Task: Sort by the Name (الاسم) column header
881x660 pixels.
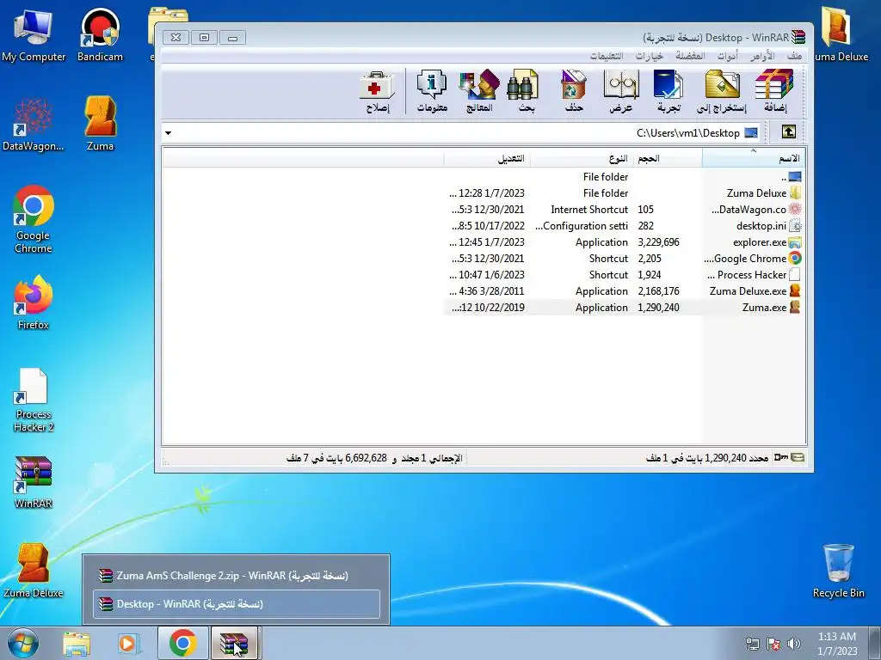Action: click(x=754, y=158)
